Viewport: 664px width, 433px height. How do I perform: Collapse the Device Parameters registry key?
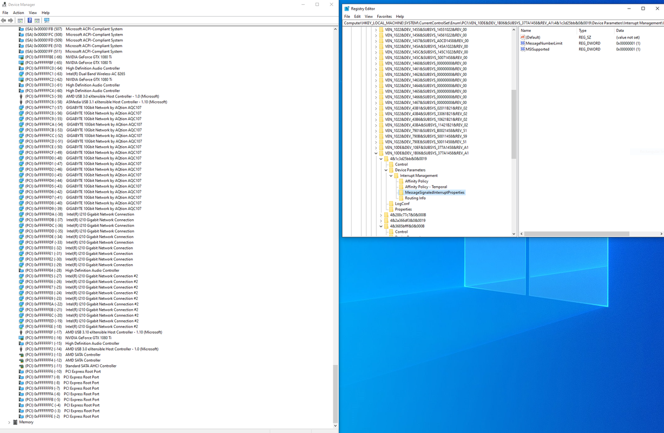[386, 170]
